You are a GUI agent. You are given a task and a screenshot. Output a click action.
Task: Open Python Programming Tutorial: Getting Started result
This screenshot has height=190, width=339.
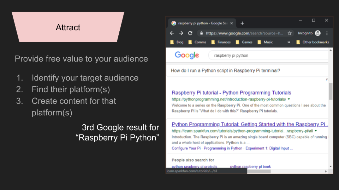point(250,124)
